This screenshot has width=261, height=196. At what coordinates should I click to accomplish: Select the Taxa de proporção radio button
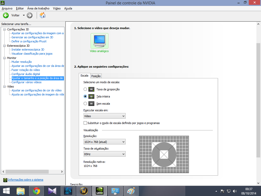tap(85, 89)
